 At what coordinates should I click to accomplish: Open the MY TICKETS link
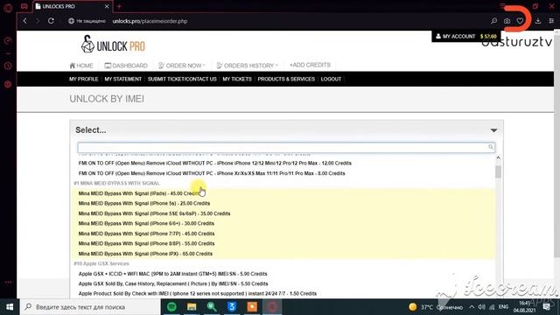coord(237,79)
